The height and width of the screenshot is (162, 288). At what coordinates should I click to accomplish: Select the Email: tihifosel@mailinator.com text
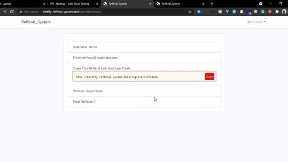[x=95, y=58]
